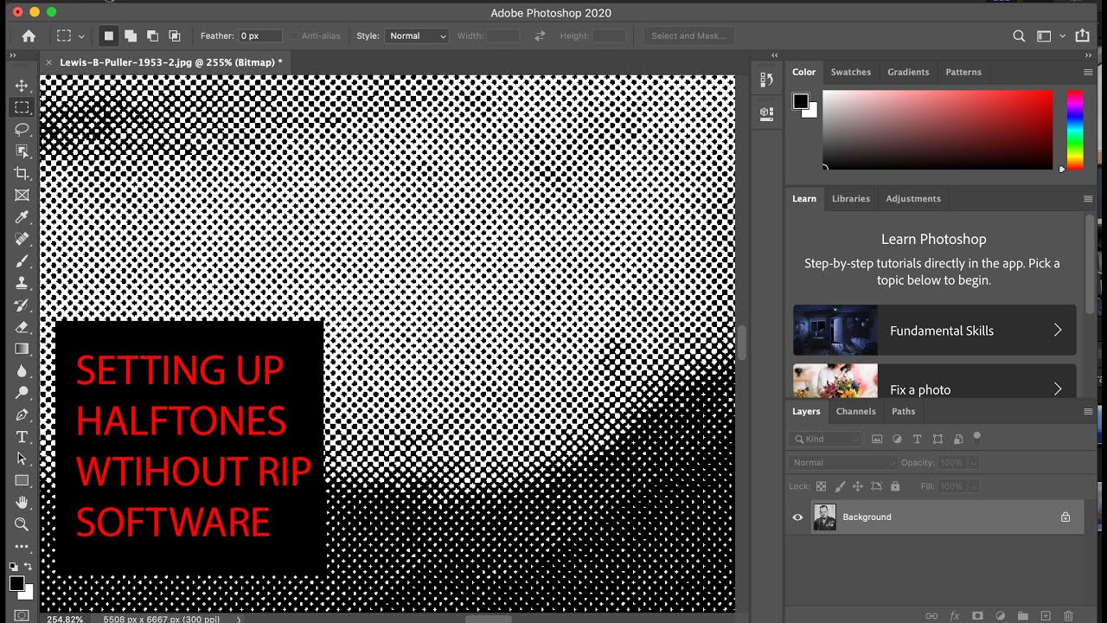Switch to the Swatches tab
The image size is (1107, 623).
tap(851, 72)
